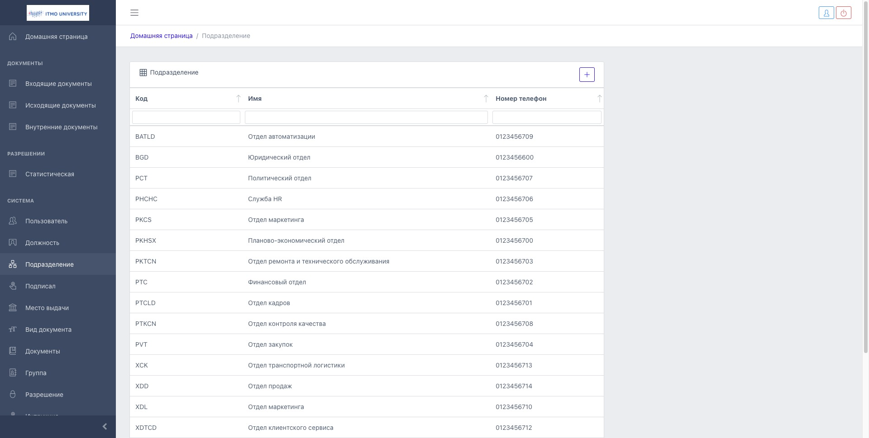
Task: Go to Пользователь menu item
Action: click(x=46, y=221)
